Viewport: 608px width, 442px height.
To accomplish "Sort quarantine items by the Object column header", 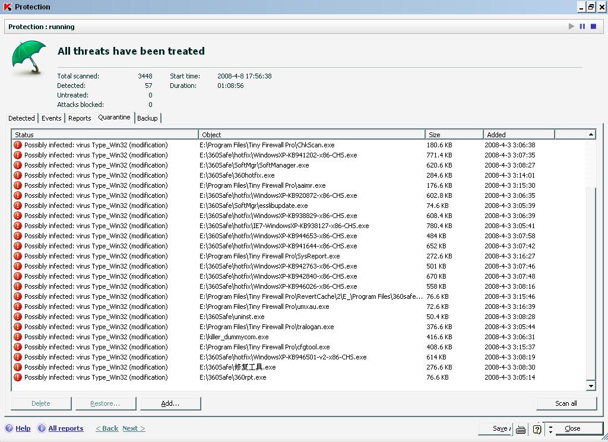I will tap(312, 135).
